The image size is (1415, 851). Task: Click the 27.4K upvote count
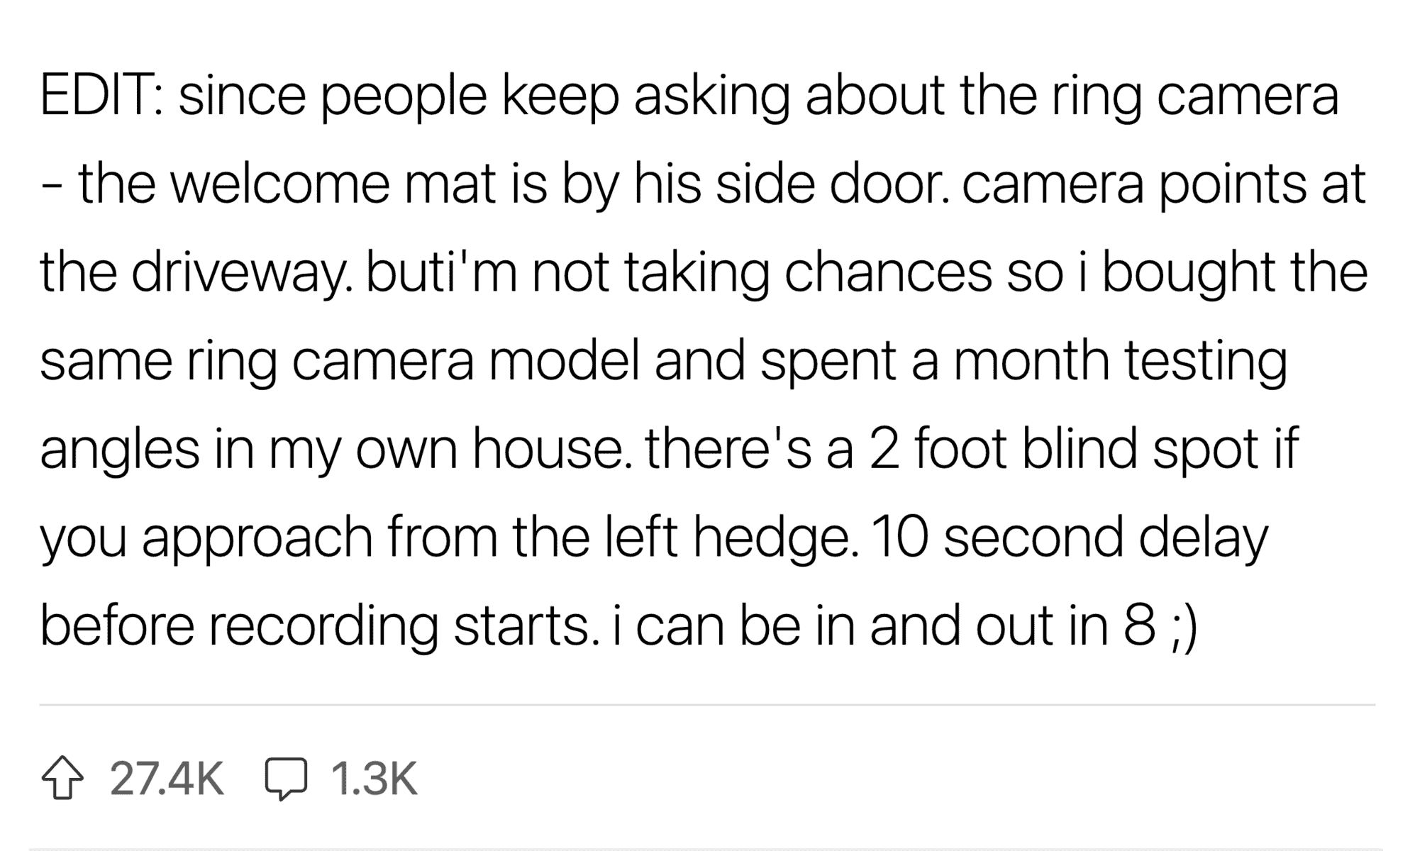tap(167, 779)
